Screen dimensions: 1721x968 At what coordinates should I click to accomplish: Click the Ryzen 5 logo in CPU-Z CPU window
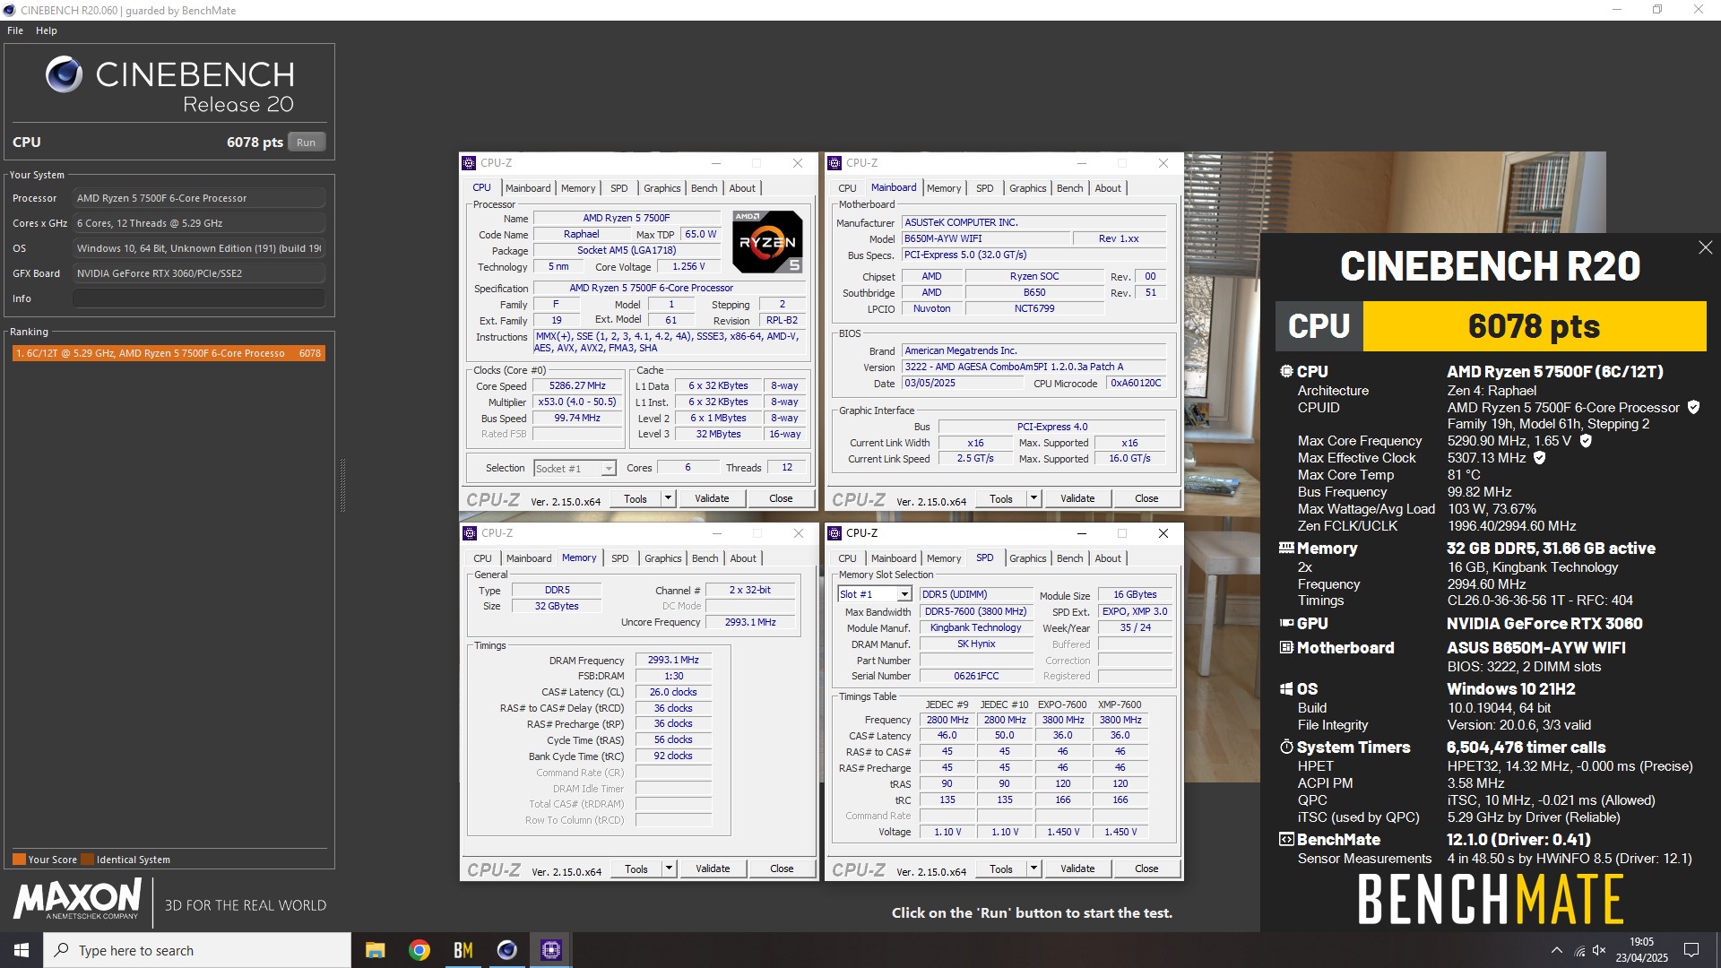767,242
